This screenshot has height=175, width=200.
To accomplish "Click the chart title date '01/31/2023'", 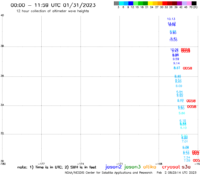I will point(79,5).
